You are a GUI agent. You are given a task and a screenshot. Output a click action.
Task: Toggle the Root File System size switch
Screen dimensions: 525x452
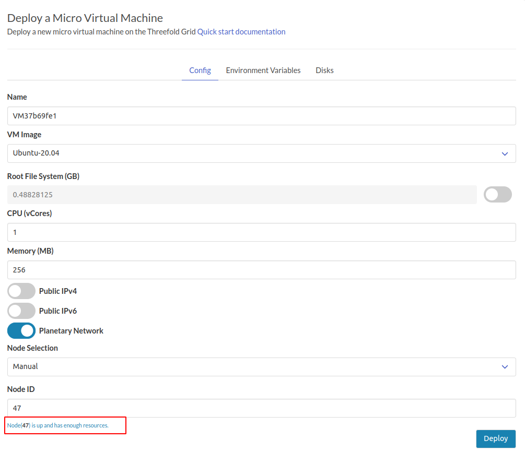click(497, 194)
